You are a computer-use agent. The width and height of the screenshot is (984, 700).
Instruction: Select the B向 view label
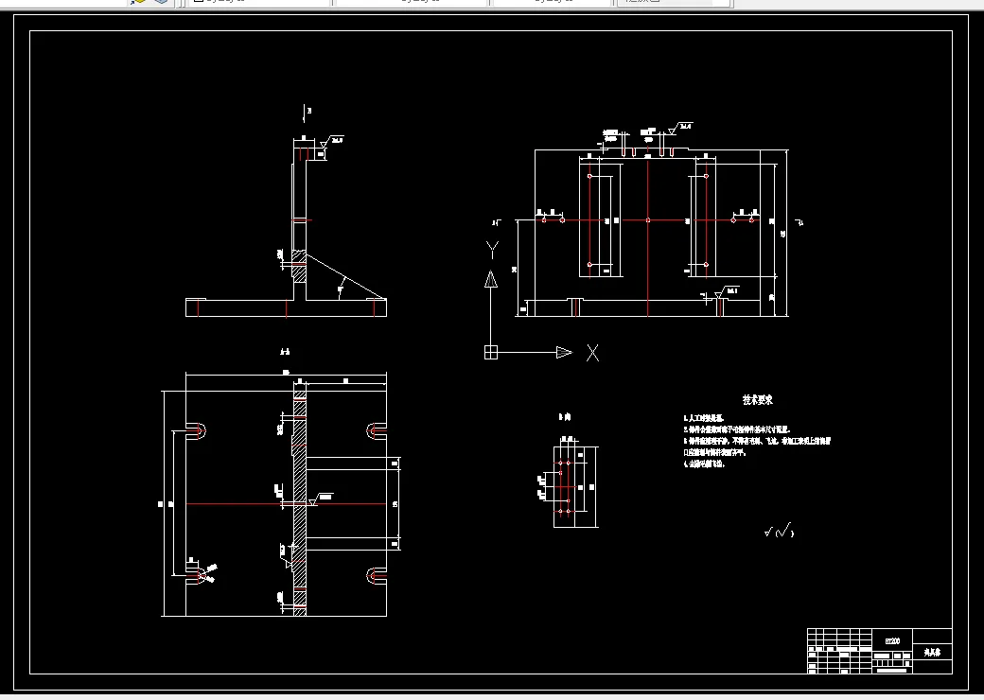tap(565, 416)
